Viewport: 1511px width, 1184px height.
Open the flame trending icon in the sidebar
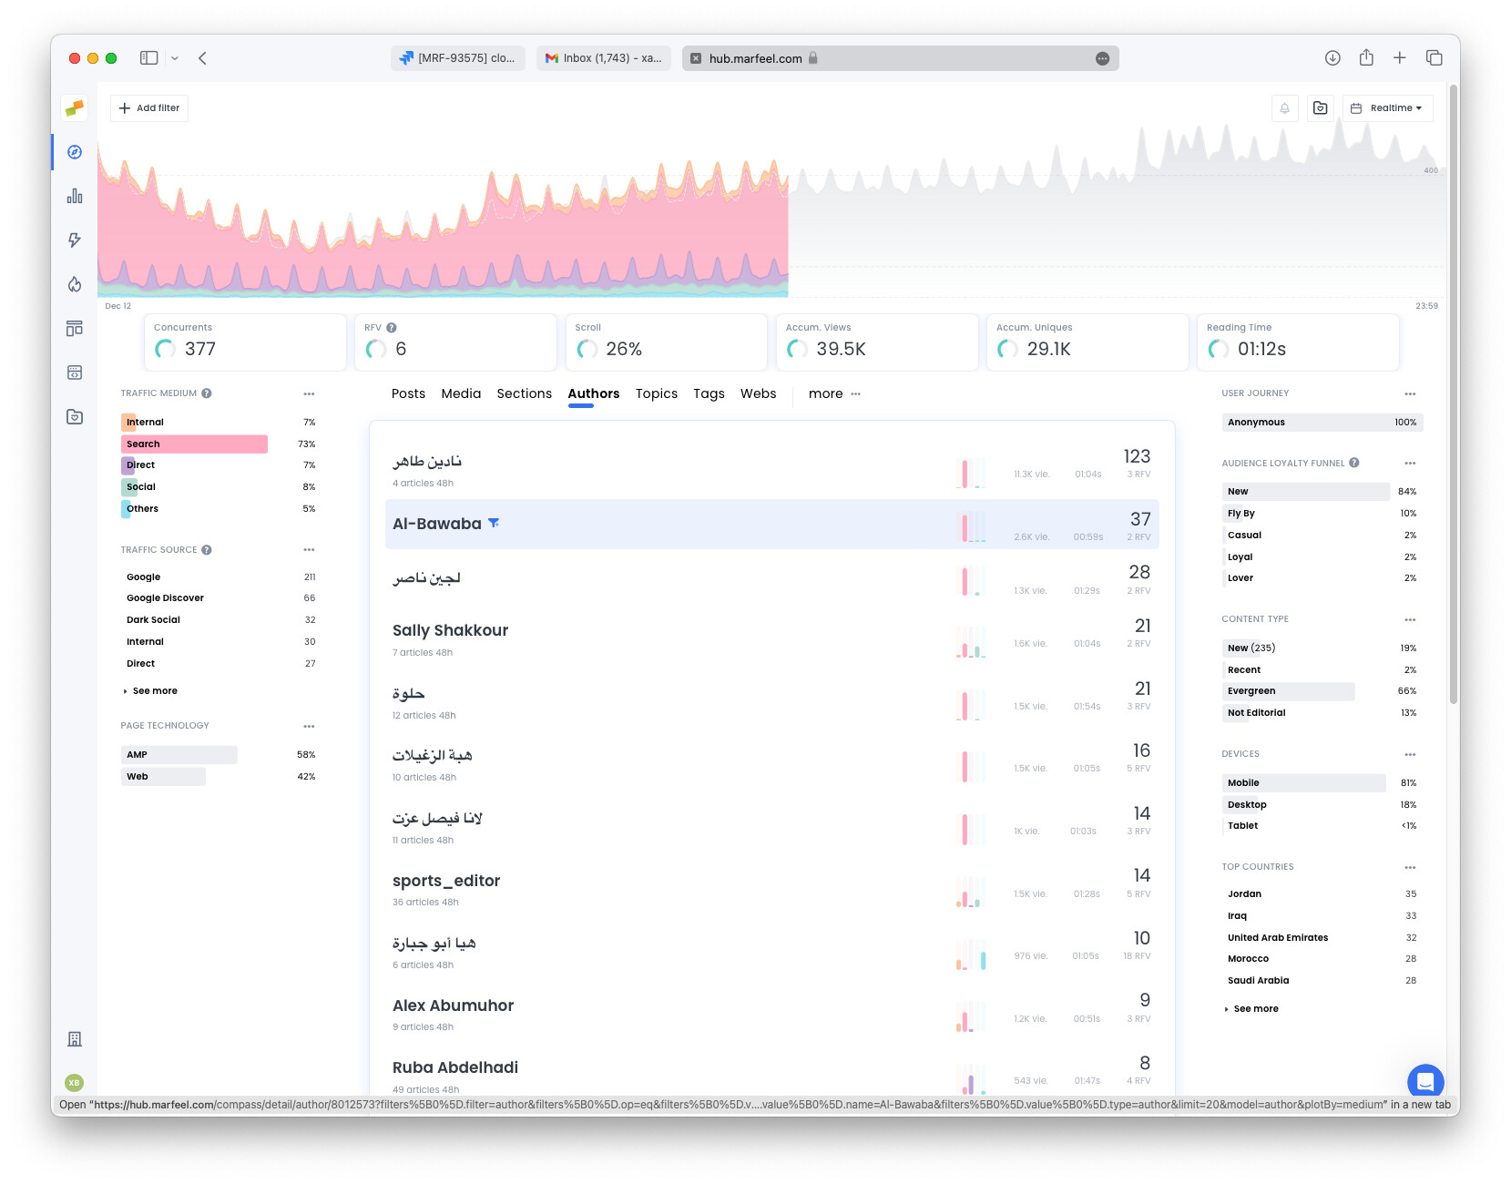click(74, 283)
